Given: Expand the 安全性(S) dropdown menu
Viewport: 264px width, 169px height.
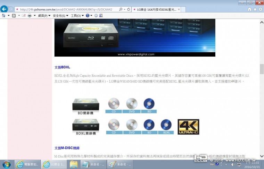Looking at the screenshot, I should (60, 16).
